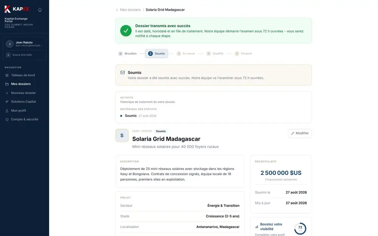Click the Compte & sécurité shield icon
The height and width of the screenshot is (236, 378).
[7, 119]
